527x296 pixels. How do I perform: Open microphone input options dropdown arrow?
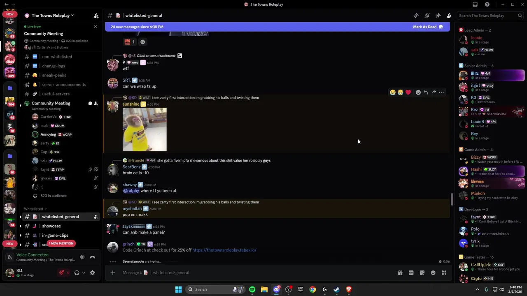pos(68,273)
